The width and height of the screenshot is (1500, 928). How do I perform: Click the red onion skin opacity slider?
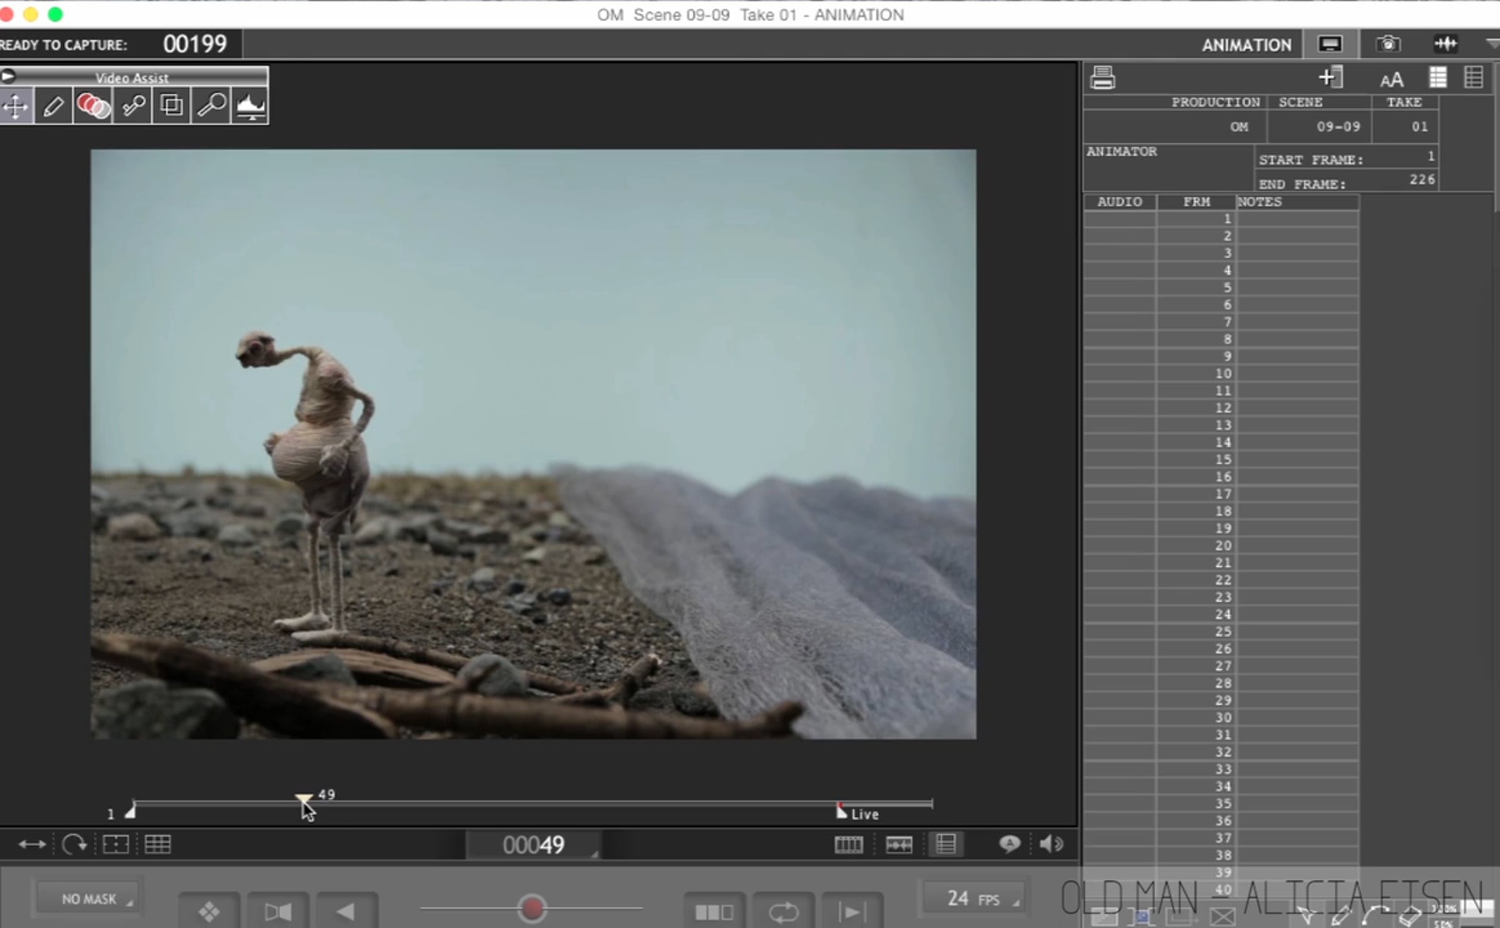point(532,909)
